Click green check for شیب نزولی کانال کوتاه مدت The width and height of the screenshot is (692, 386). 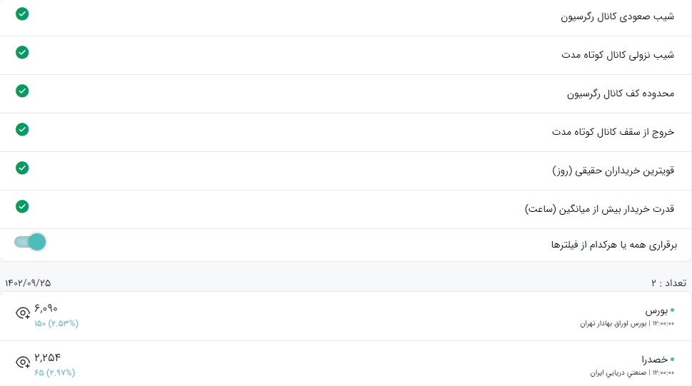[x=22, y=53]
